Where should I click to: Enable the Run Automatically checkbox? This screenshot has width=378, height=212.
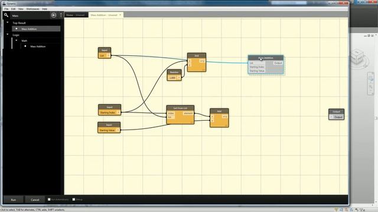pyautogui.click(x=49, y=199)
